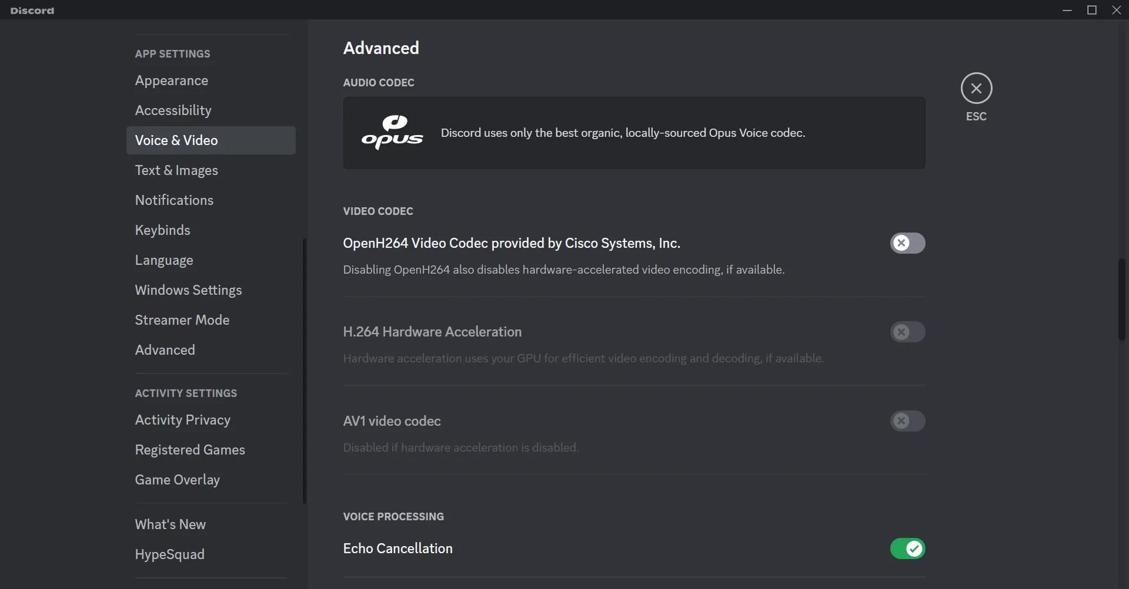Open Accessibility settings
Screen dimensions: 1129x589
[172, 110]
